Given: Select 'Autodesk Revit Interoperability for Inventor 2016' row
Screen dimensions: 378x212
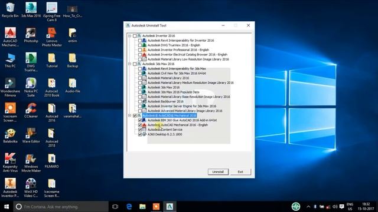Looking at the screenshot, I should click(181, 41).
